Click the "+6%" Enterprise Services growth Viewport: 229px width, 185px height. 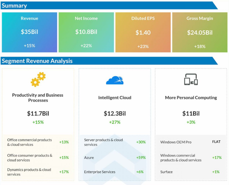pos(140,172)
